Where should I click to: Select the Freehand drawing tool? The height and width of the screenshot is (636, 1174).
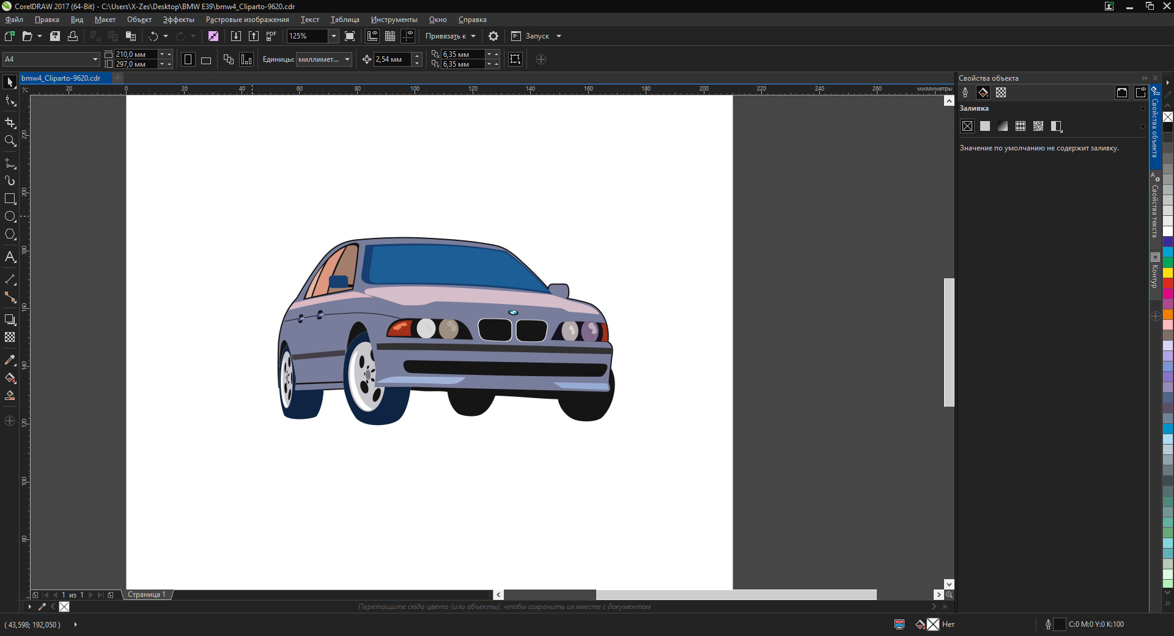(x=10, y=163)
